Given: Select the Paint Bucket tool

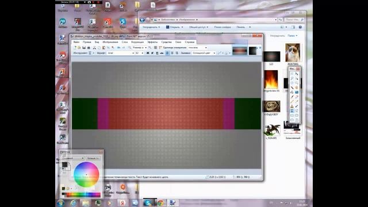Looking at the screenshot, I should tap(292, 92).
